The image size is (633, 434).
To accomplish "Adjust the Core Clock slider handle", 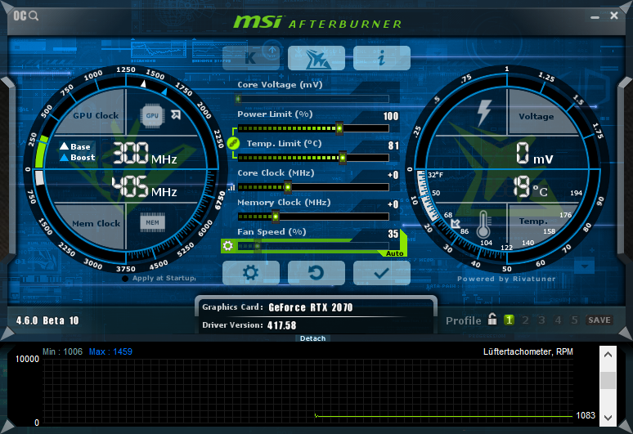I will pyautogui.click(x=288, y=187).
